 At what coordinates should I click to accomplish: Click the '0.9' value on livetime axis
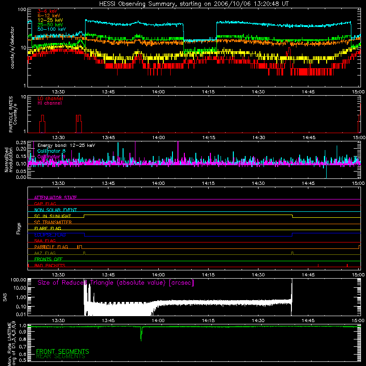[x=22, y=333]
